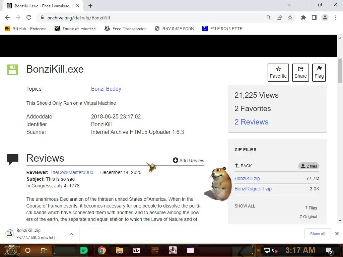Click the 2 Favorites text
The image size is (343, 257).
(253, 109)
